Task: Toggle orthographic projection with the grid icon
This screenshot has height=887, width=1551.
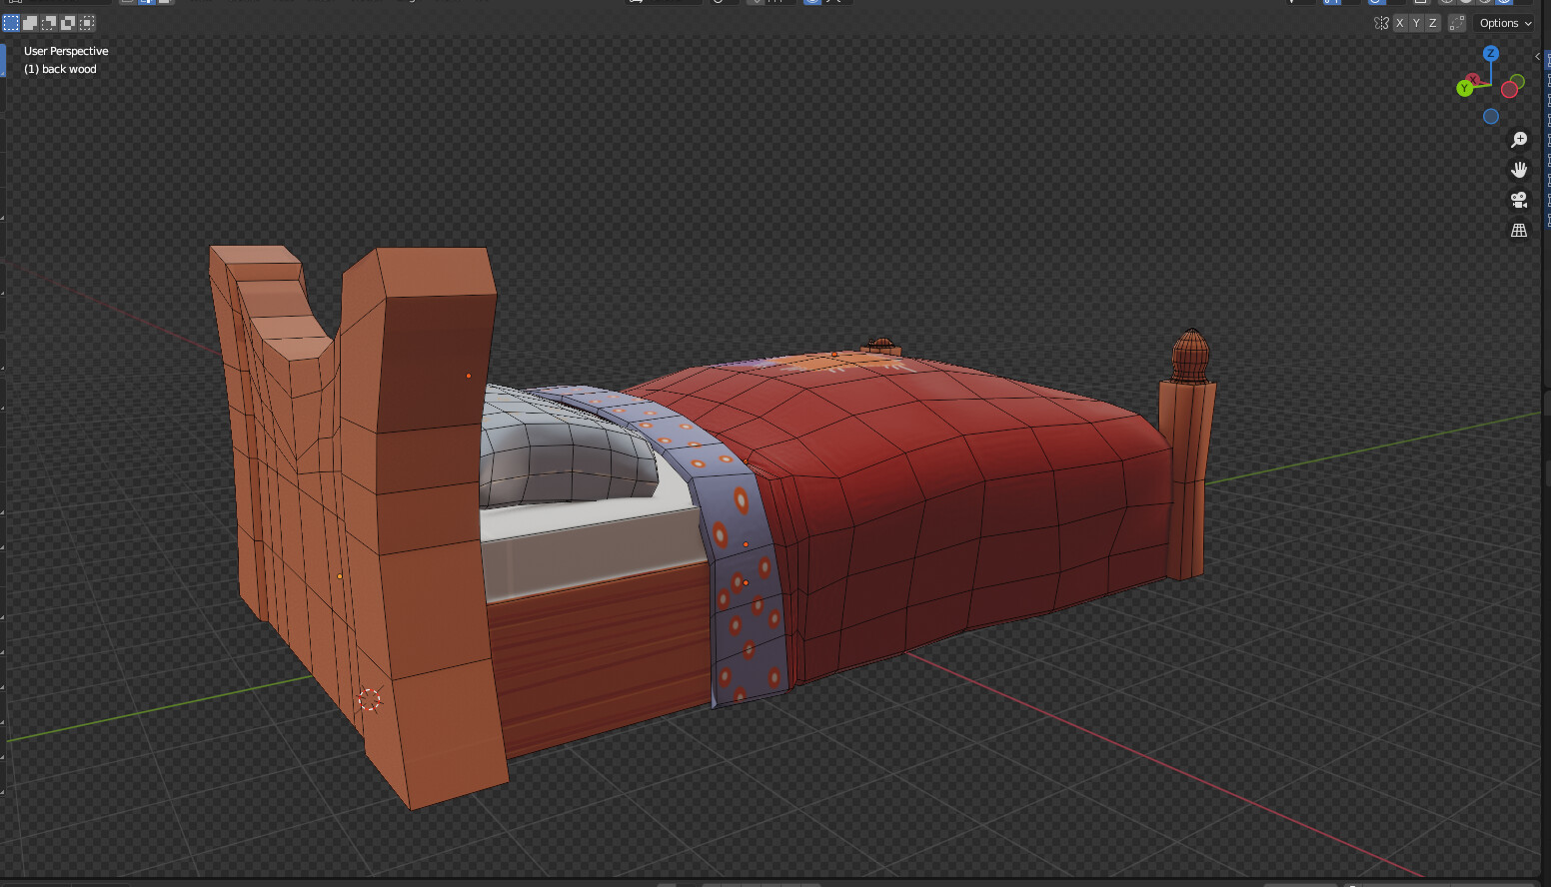Action: coord(1519,230)
